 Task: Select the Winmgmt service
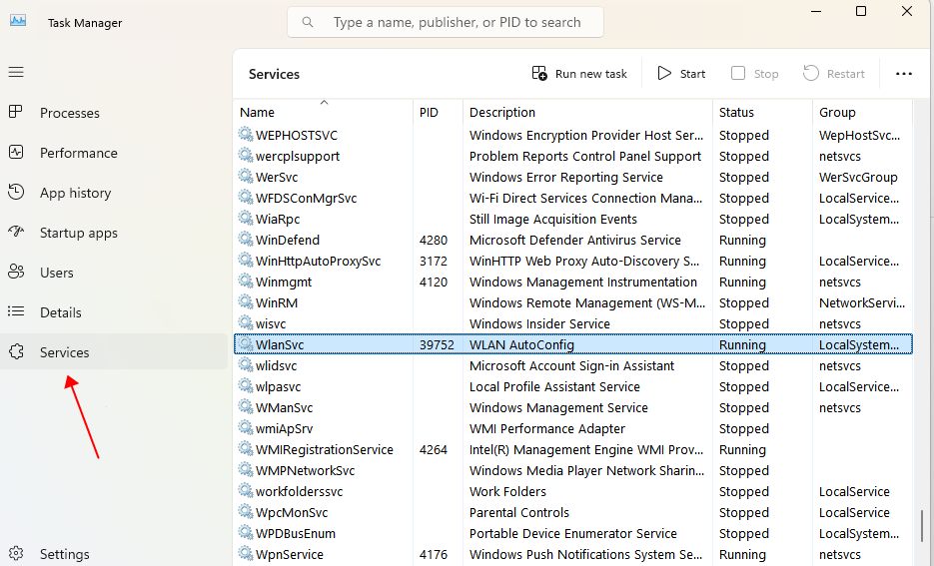(x=573, y=283)
